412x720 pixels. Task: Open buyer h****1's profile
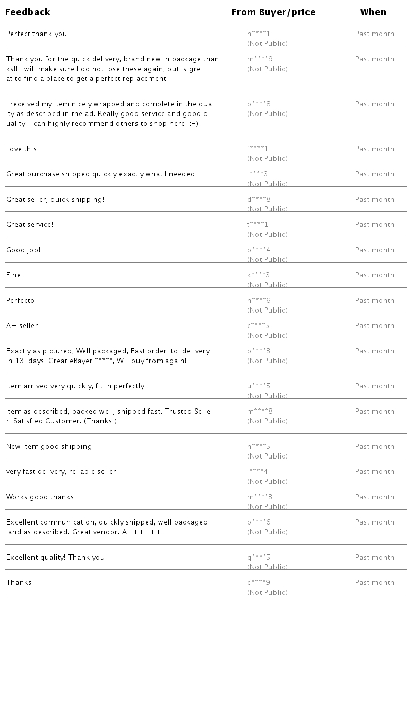(259, 34)
